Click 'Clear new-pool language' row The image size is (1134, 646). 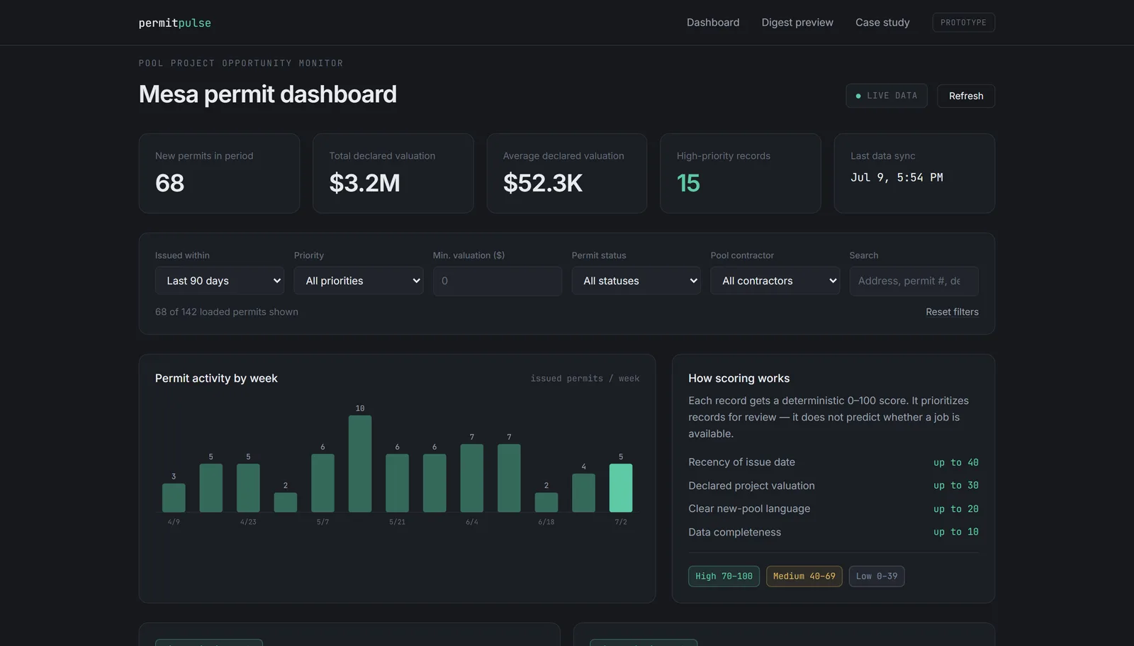(x=833, y=509)
